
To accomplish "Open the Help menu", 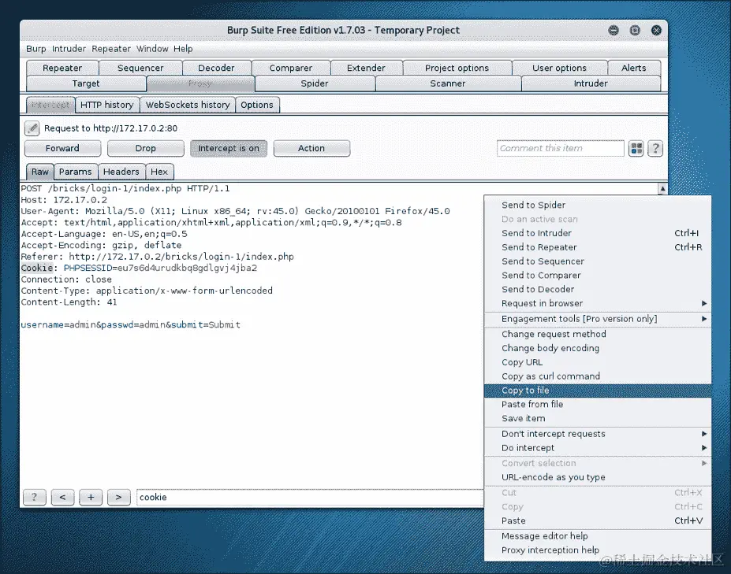I will 183,49.
